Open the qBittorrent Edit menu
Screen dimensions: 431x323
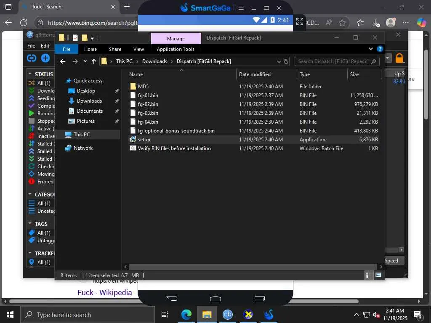click(x=45, y=46)
